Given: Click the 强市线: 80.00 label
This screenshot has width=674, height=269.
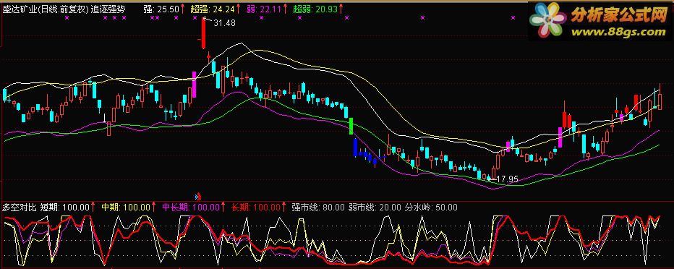Looking at the screenshot, I should 318,208.
